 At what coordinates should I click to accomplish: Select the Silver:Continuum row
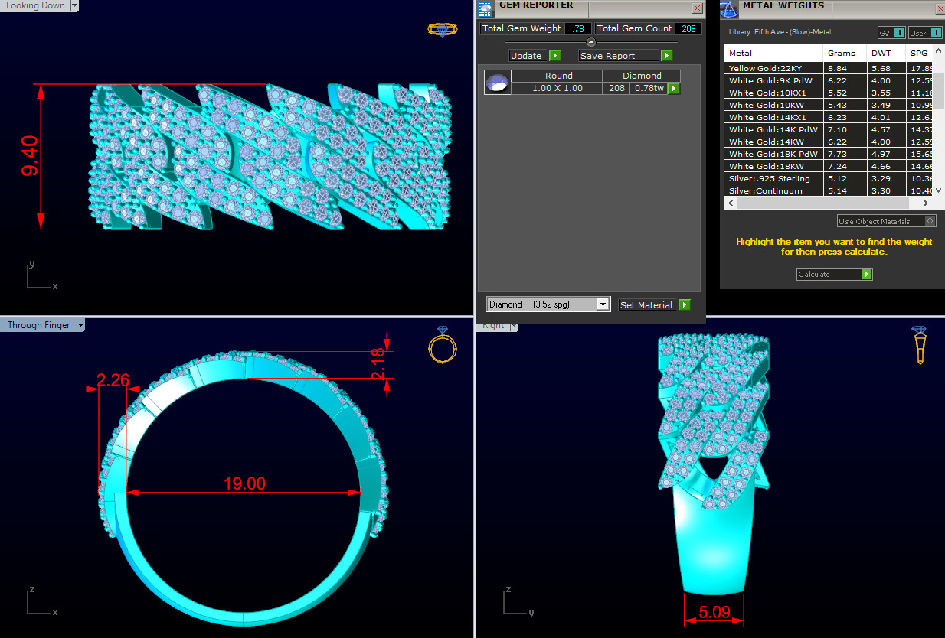coord(829,190)
